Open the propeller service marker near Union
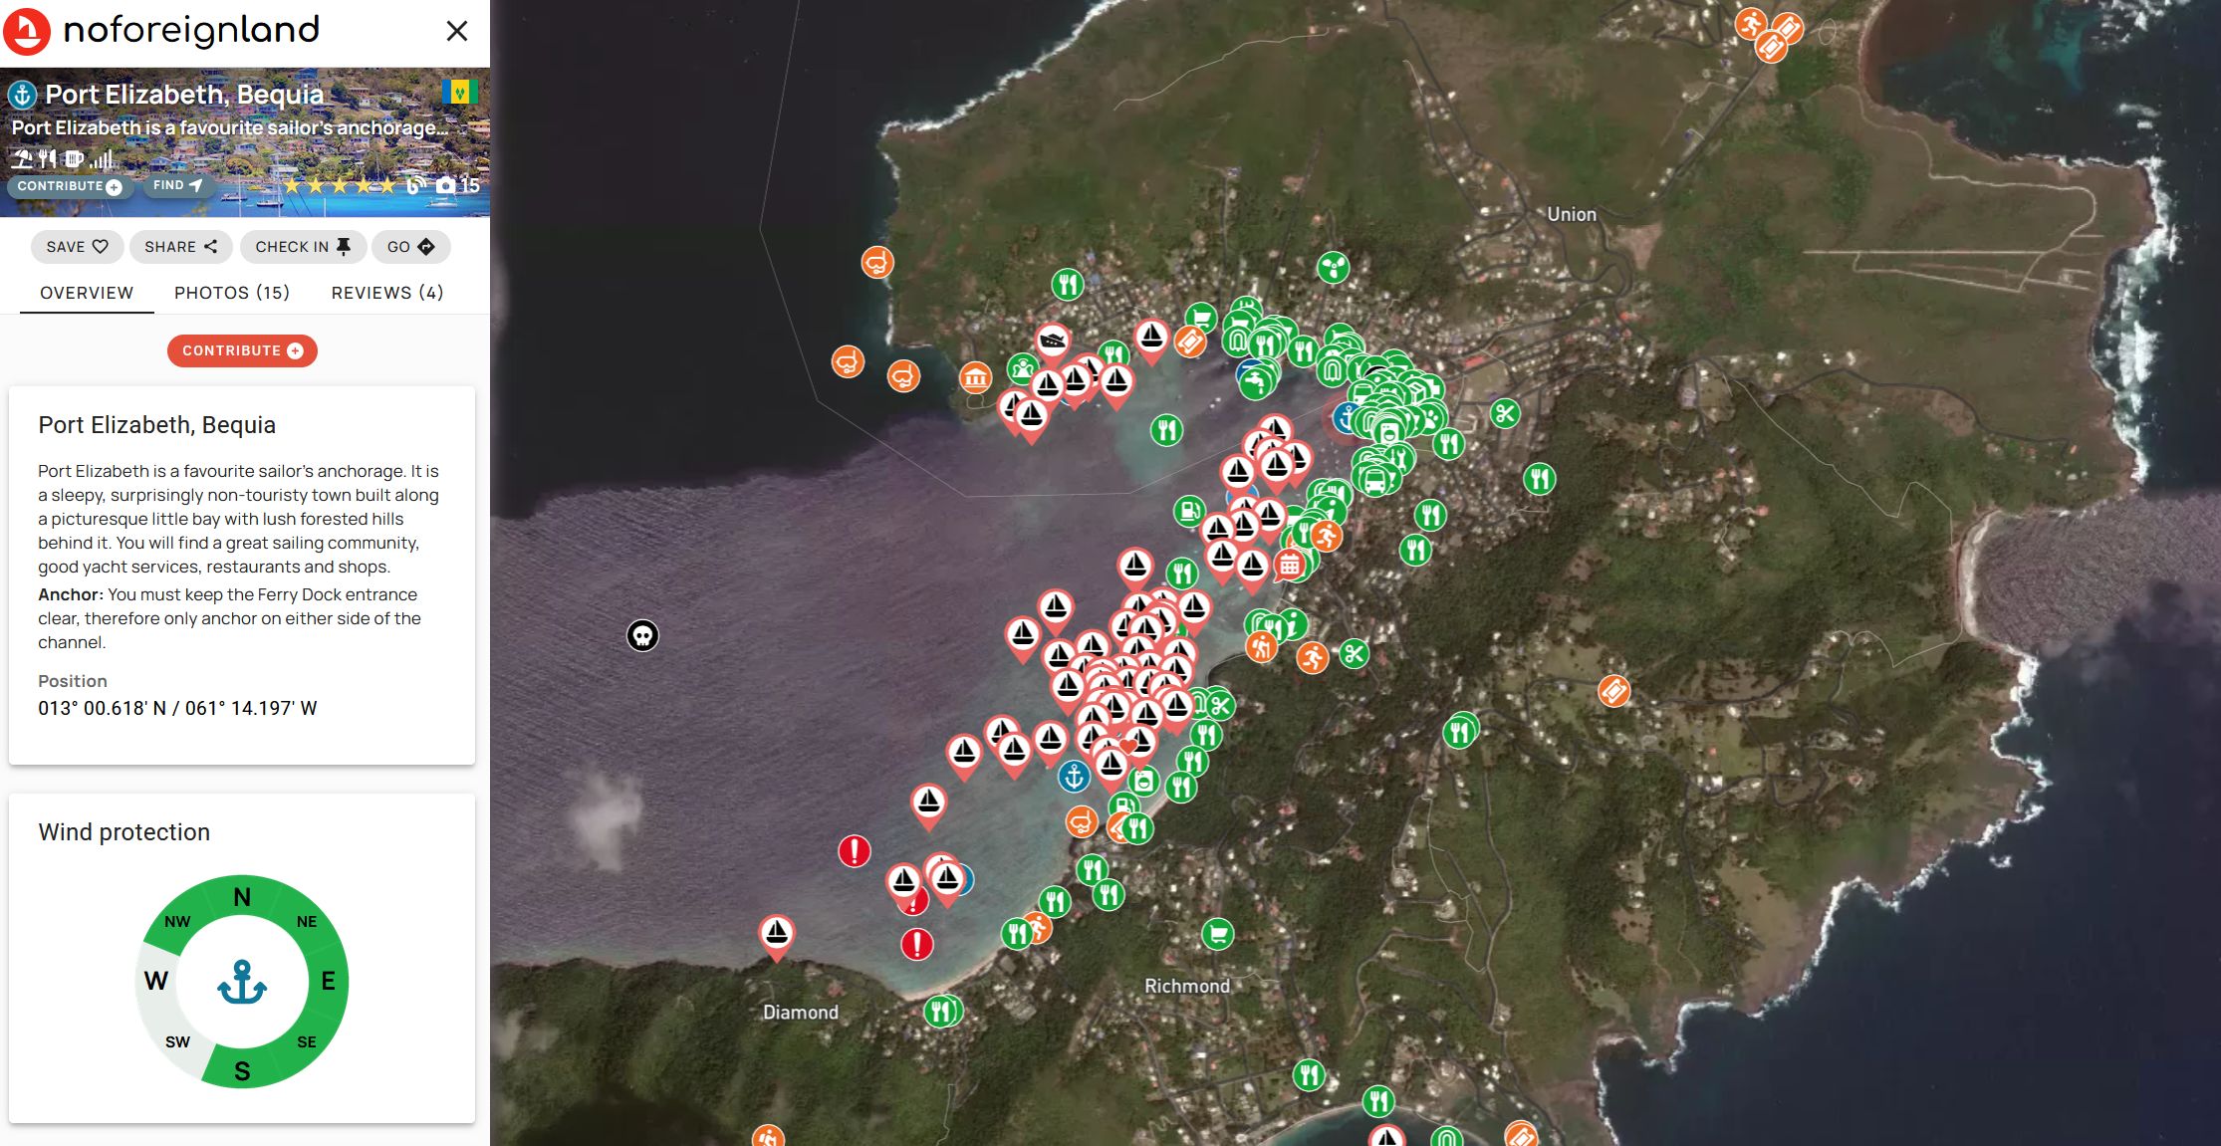 pos(1333,267)
